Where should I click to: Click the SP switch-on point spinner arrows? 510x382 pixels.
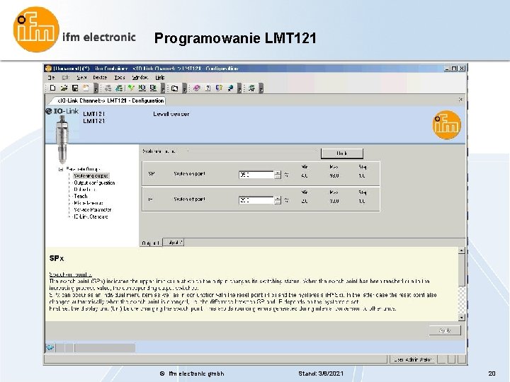(x=278, y=175)
